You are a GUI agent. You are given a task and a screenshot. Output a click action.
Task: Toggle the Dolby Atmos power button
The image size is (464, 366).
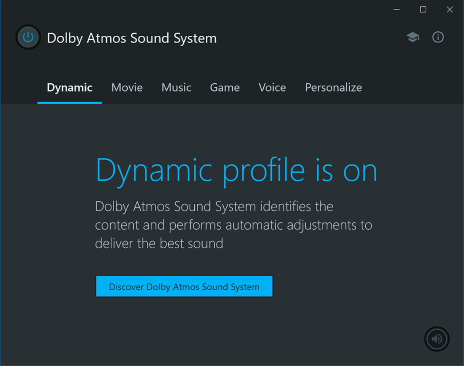28,37
